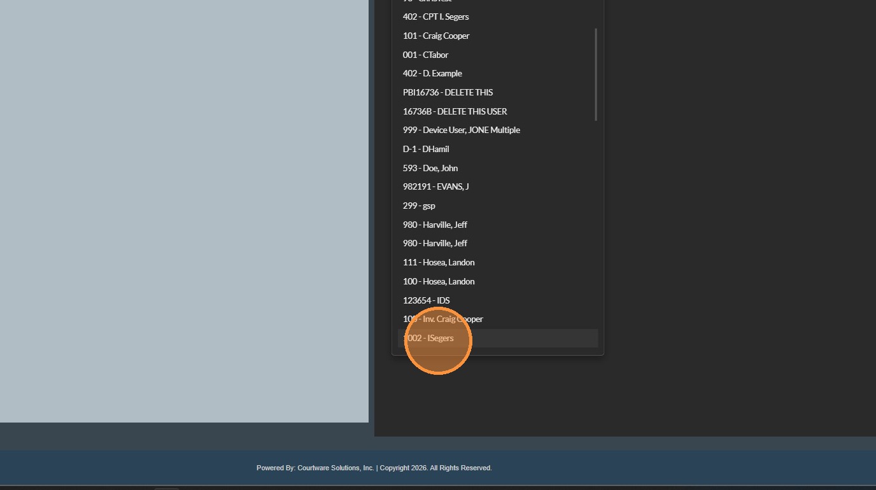Pick the 001 - CTabor entry

498,55
